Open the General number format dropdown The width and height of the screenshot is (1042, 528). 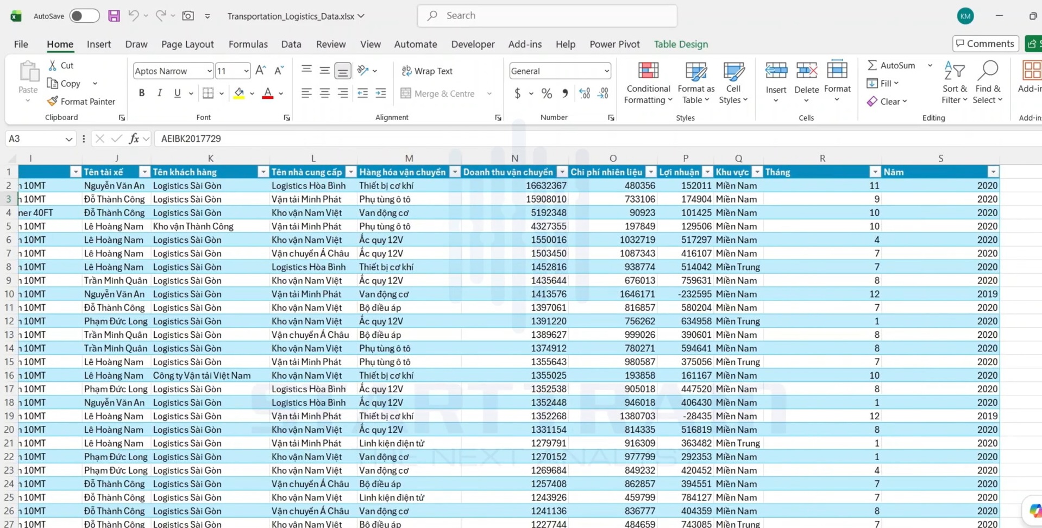(606, 71)
